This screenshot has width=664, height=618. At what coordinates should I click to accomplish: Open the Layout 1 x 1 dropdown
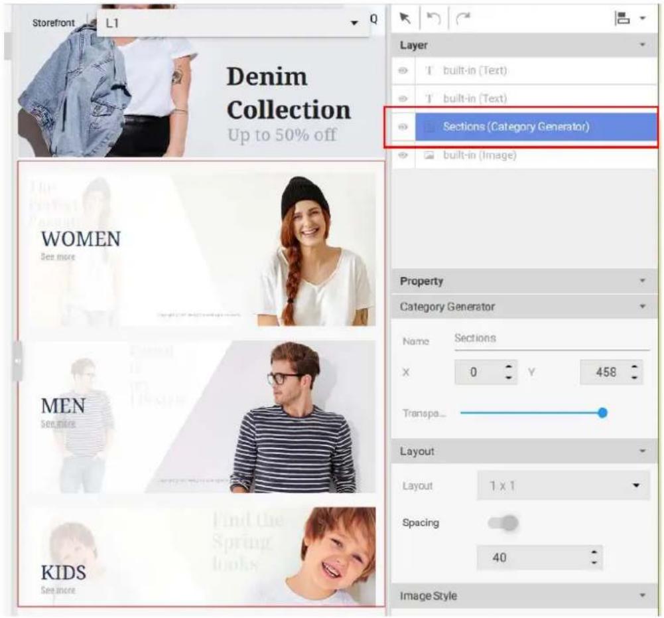point(563,485)
